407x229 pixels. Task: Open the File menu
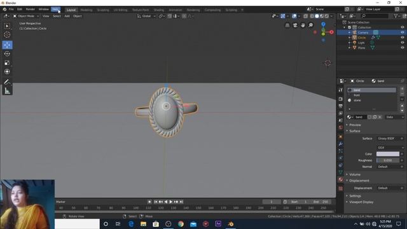11,10
